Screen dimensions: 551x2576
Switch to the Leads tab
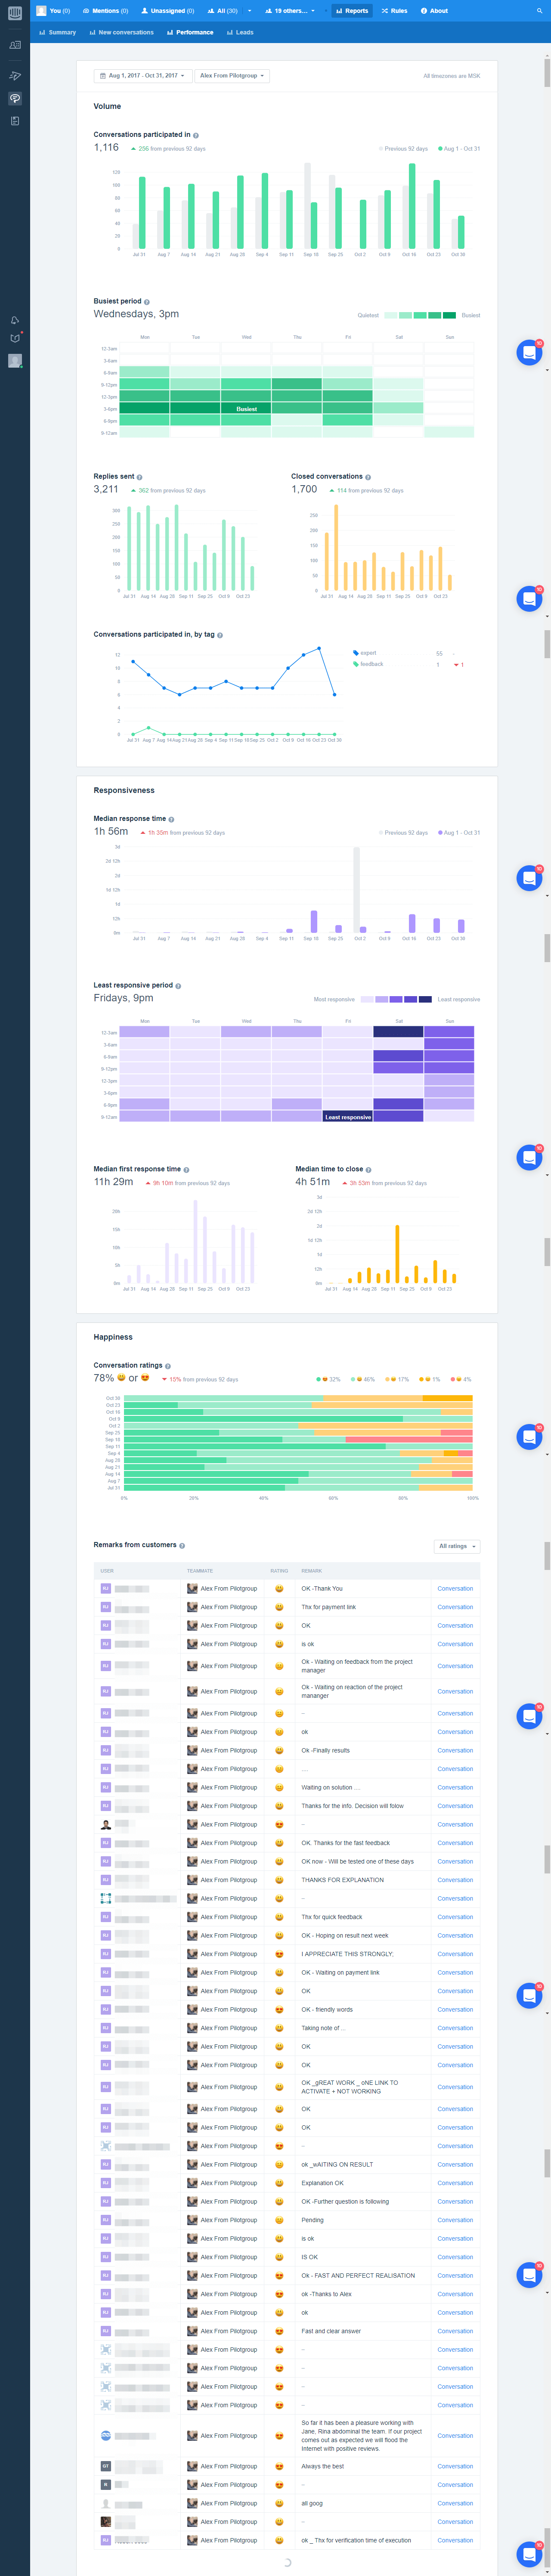click(240, 32)
